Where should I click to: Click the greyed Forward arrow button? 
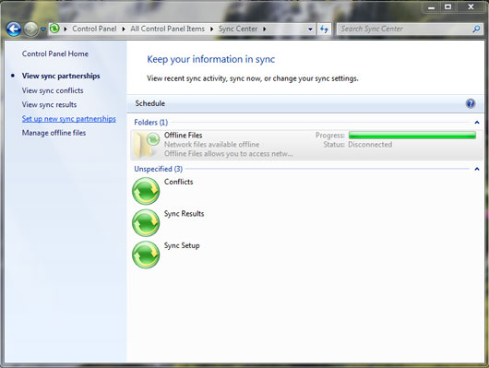(30, 30)
